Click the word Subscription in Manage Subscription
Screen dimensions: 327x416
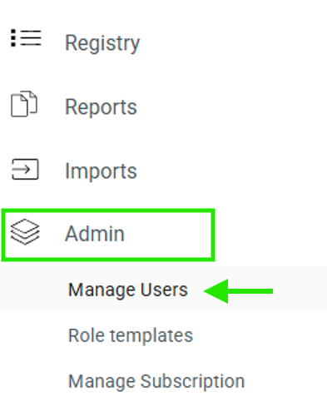(x=193, y=382)
